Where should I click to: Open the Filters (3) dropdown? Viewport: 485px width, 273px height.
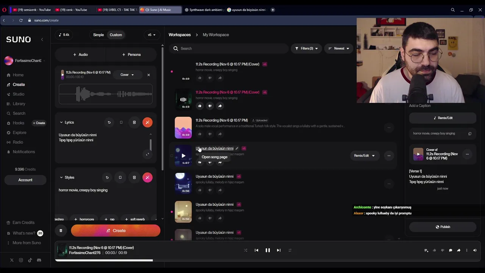tap(306, 49)
